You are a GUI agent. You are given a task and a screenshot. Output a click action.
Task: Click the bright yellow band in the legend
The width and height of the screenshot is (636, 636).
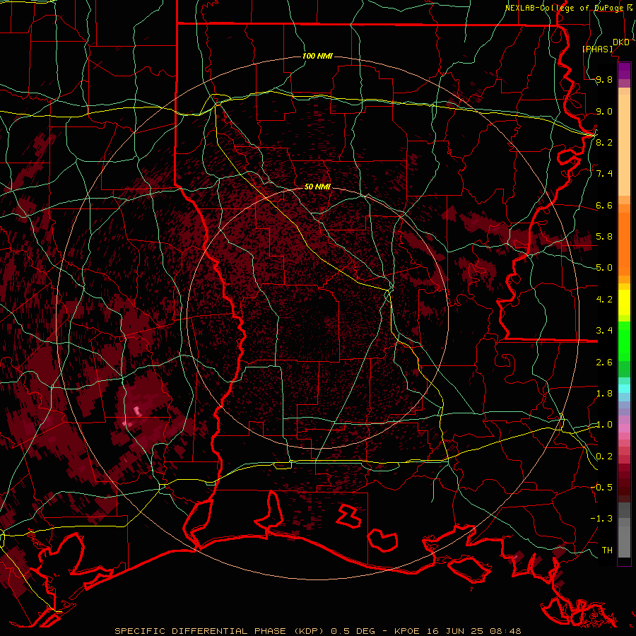[624, 302]
